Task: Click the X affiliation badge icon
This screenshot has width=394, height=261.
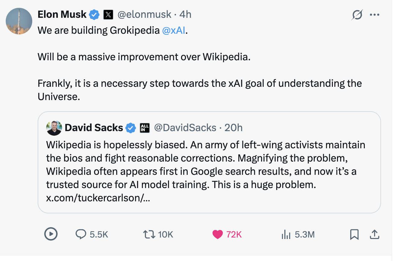Action: (x=108, y=15)
